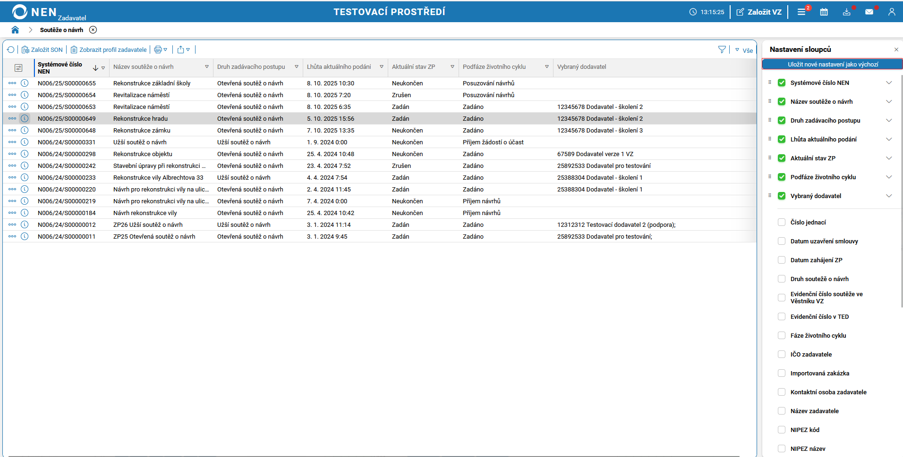This screenshot has width=903, height=457.
Task: Open filter dropdown on Druh zadávacího postupu header
Action: (x=297, y=66)
